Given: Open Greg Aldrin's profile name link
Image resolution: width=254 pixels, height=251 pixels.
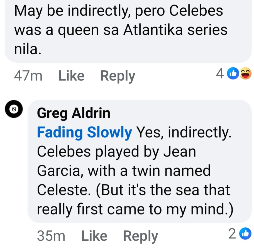Looking at the screenshot, I should pos(74,113).
